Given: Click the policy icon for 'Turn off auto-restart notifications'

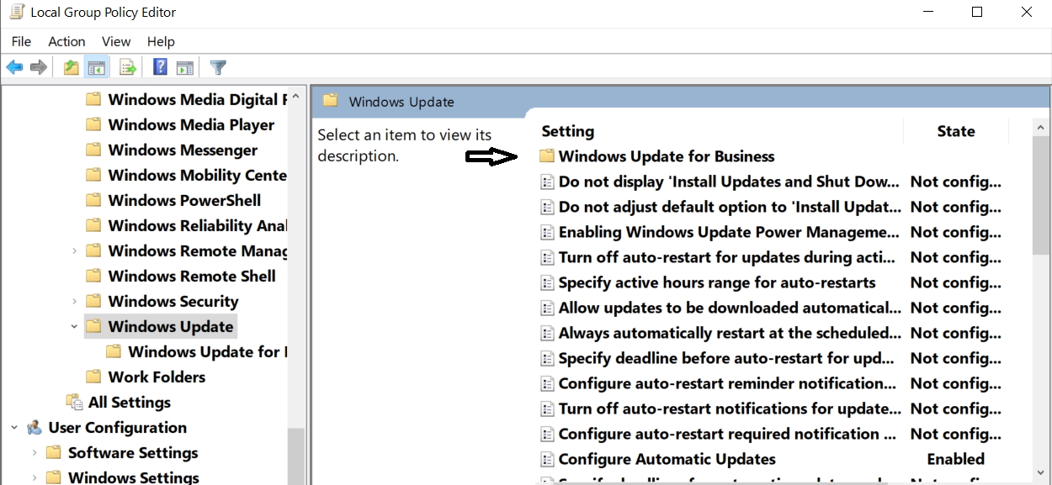Looking at the screenshot, I should 547,409.
